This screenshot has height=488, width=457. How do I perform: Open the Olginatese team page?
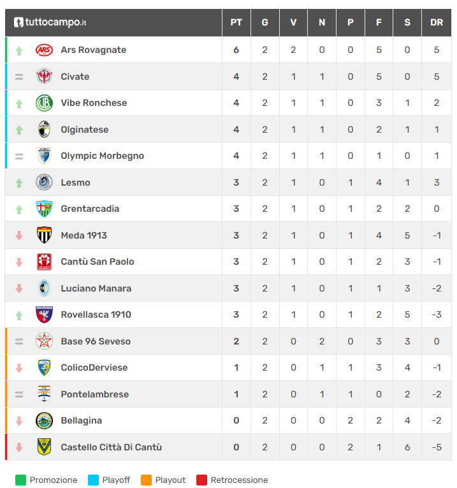(x=84, y=129)
